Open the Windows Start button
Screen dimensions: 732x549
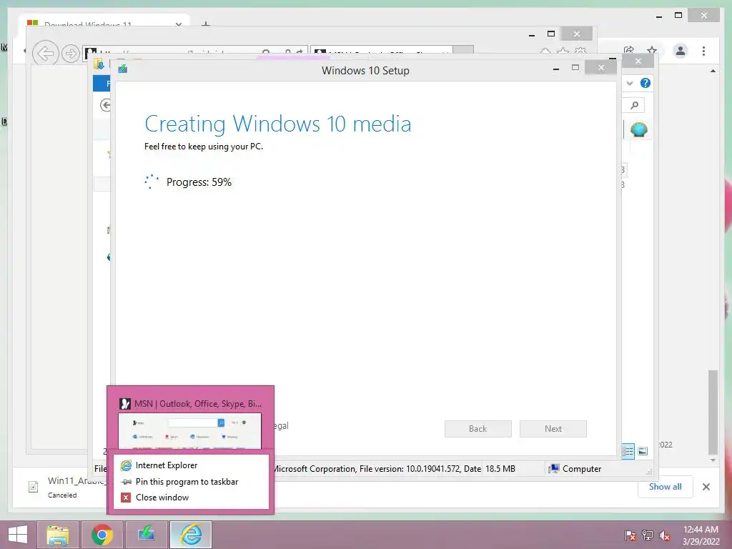18,535
